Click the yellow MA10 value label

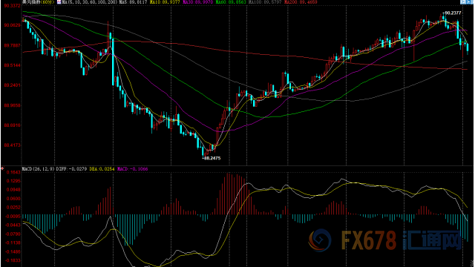coord(165,2)
